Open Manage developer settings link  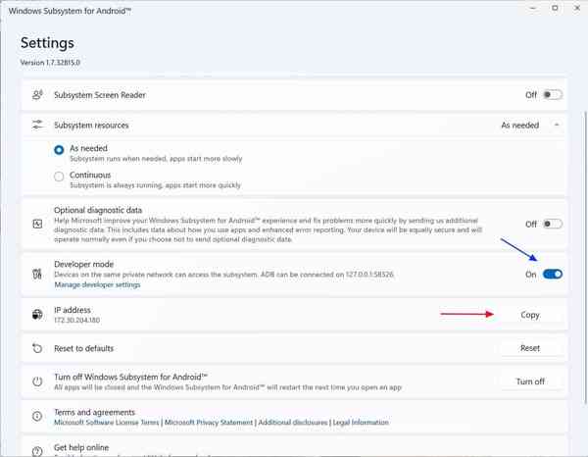coord(100,285)
